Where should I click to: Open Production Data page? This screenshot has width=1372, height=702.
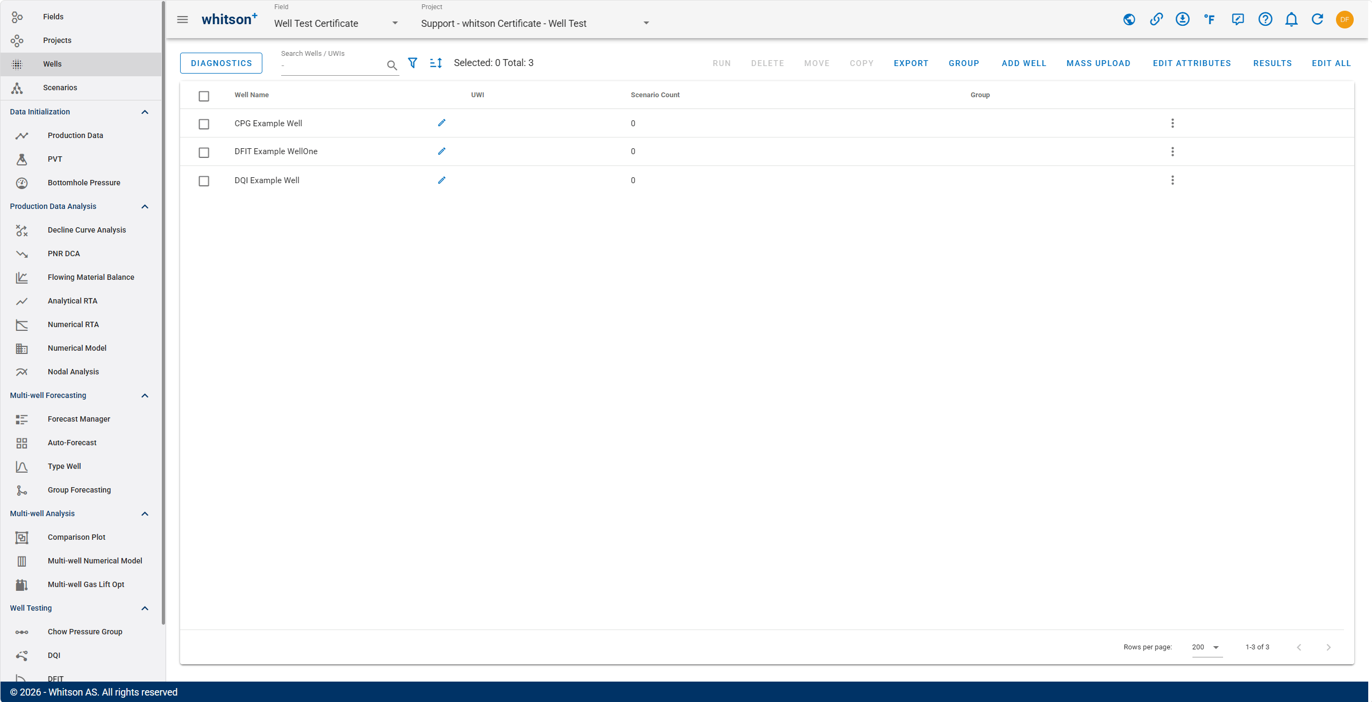(x=81, y=135)
